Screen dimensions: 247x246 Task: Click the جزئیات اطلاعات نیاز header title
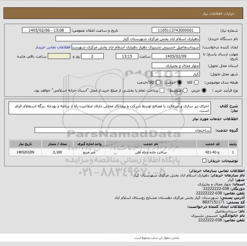click(219, 14)
